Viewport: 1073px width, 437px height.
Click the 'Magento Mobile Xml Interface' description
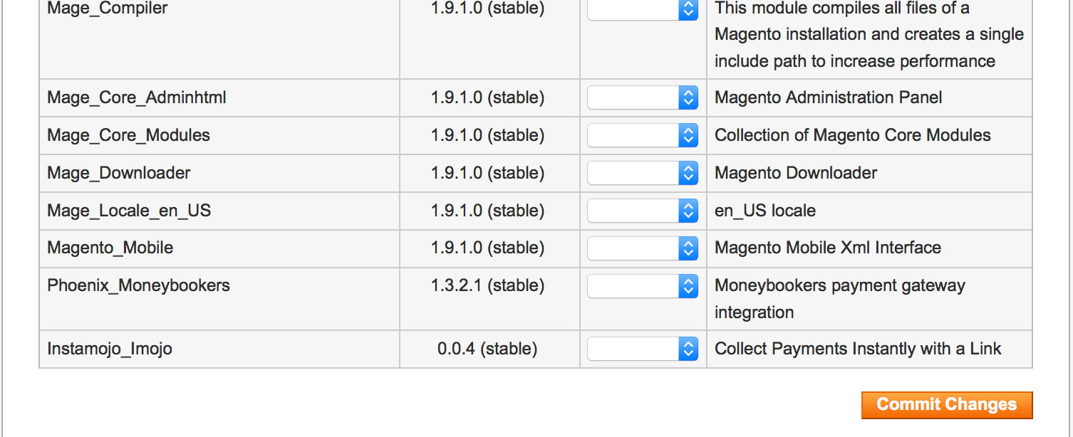(x=828, y=248)
